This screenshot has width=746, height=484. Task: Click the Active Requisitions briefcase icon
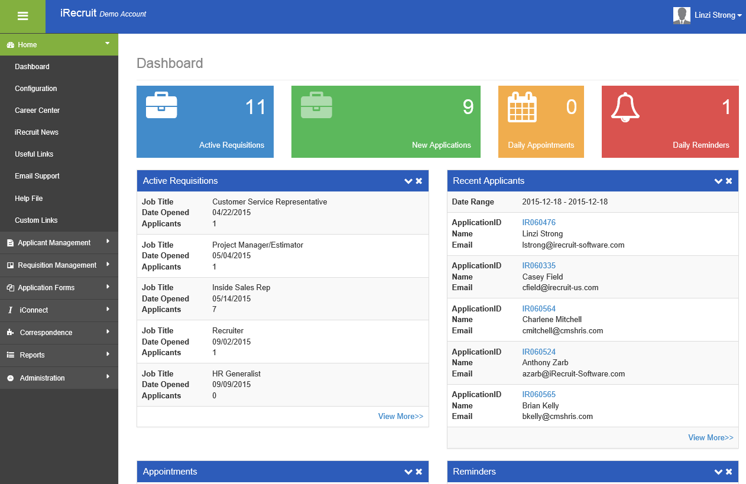[161, 105]
